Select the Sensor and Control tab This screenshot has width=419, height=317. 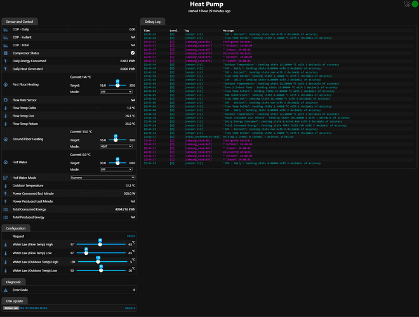coord(20,21)
